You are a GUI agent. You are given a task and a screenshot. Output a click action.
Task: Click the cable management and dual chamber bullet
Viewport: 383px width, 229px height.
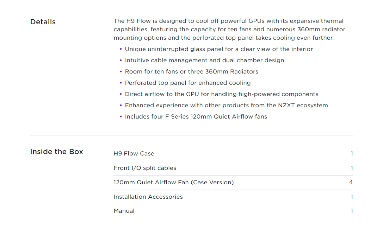coord(204,61)
